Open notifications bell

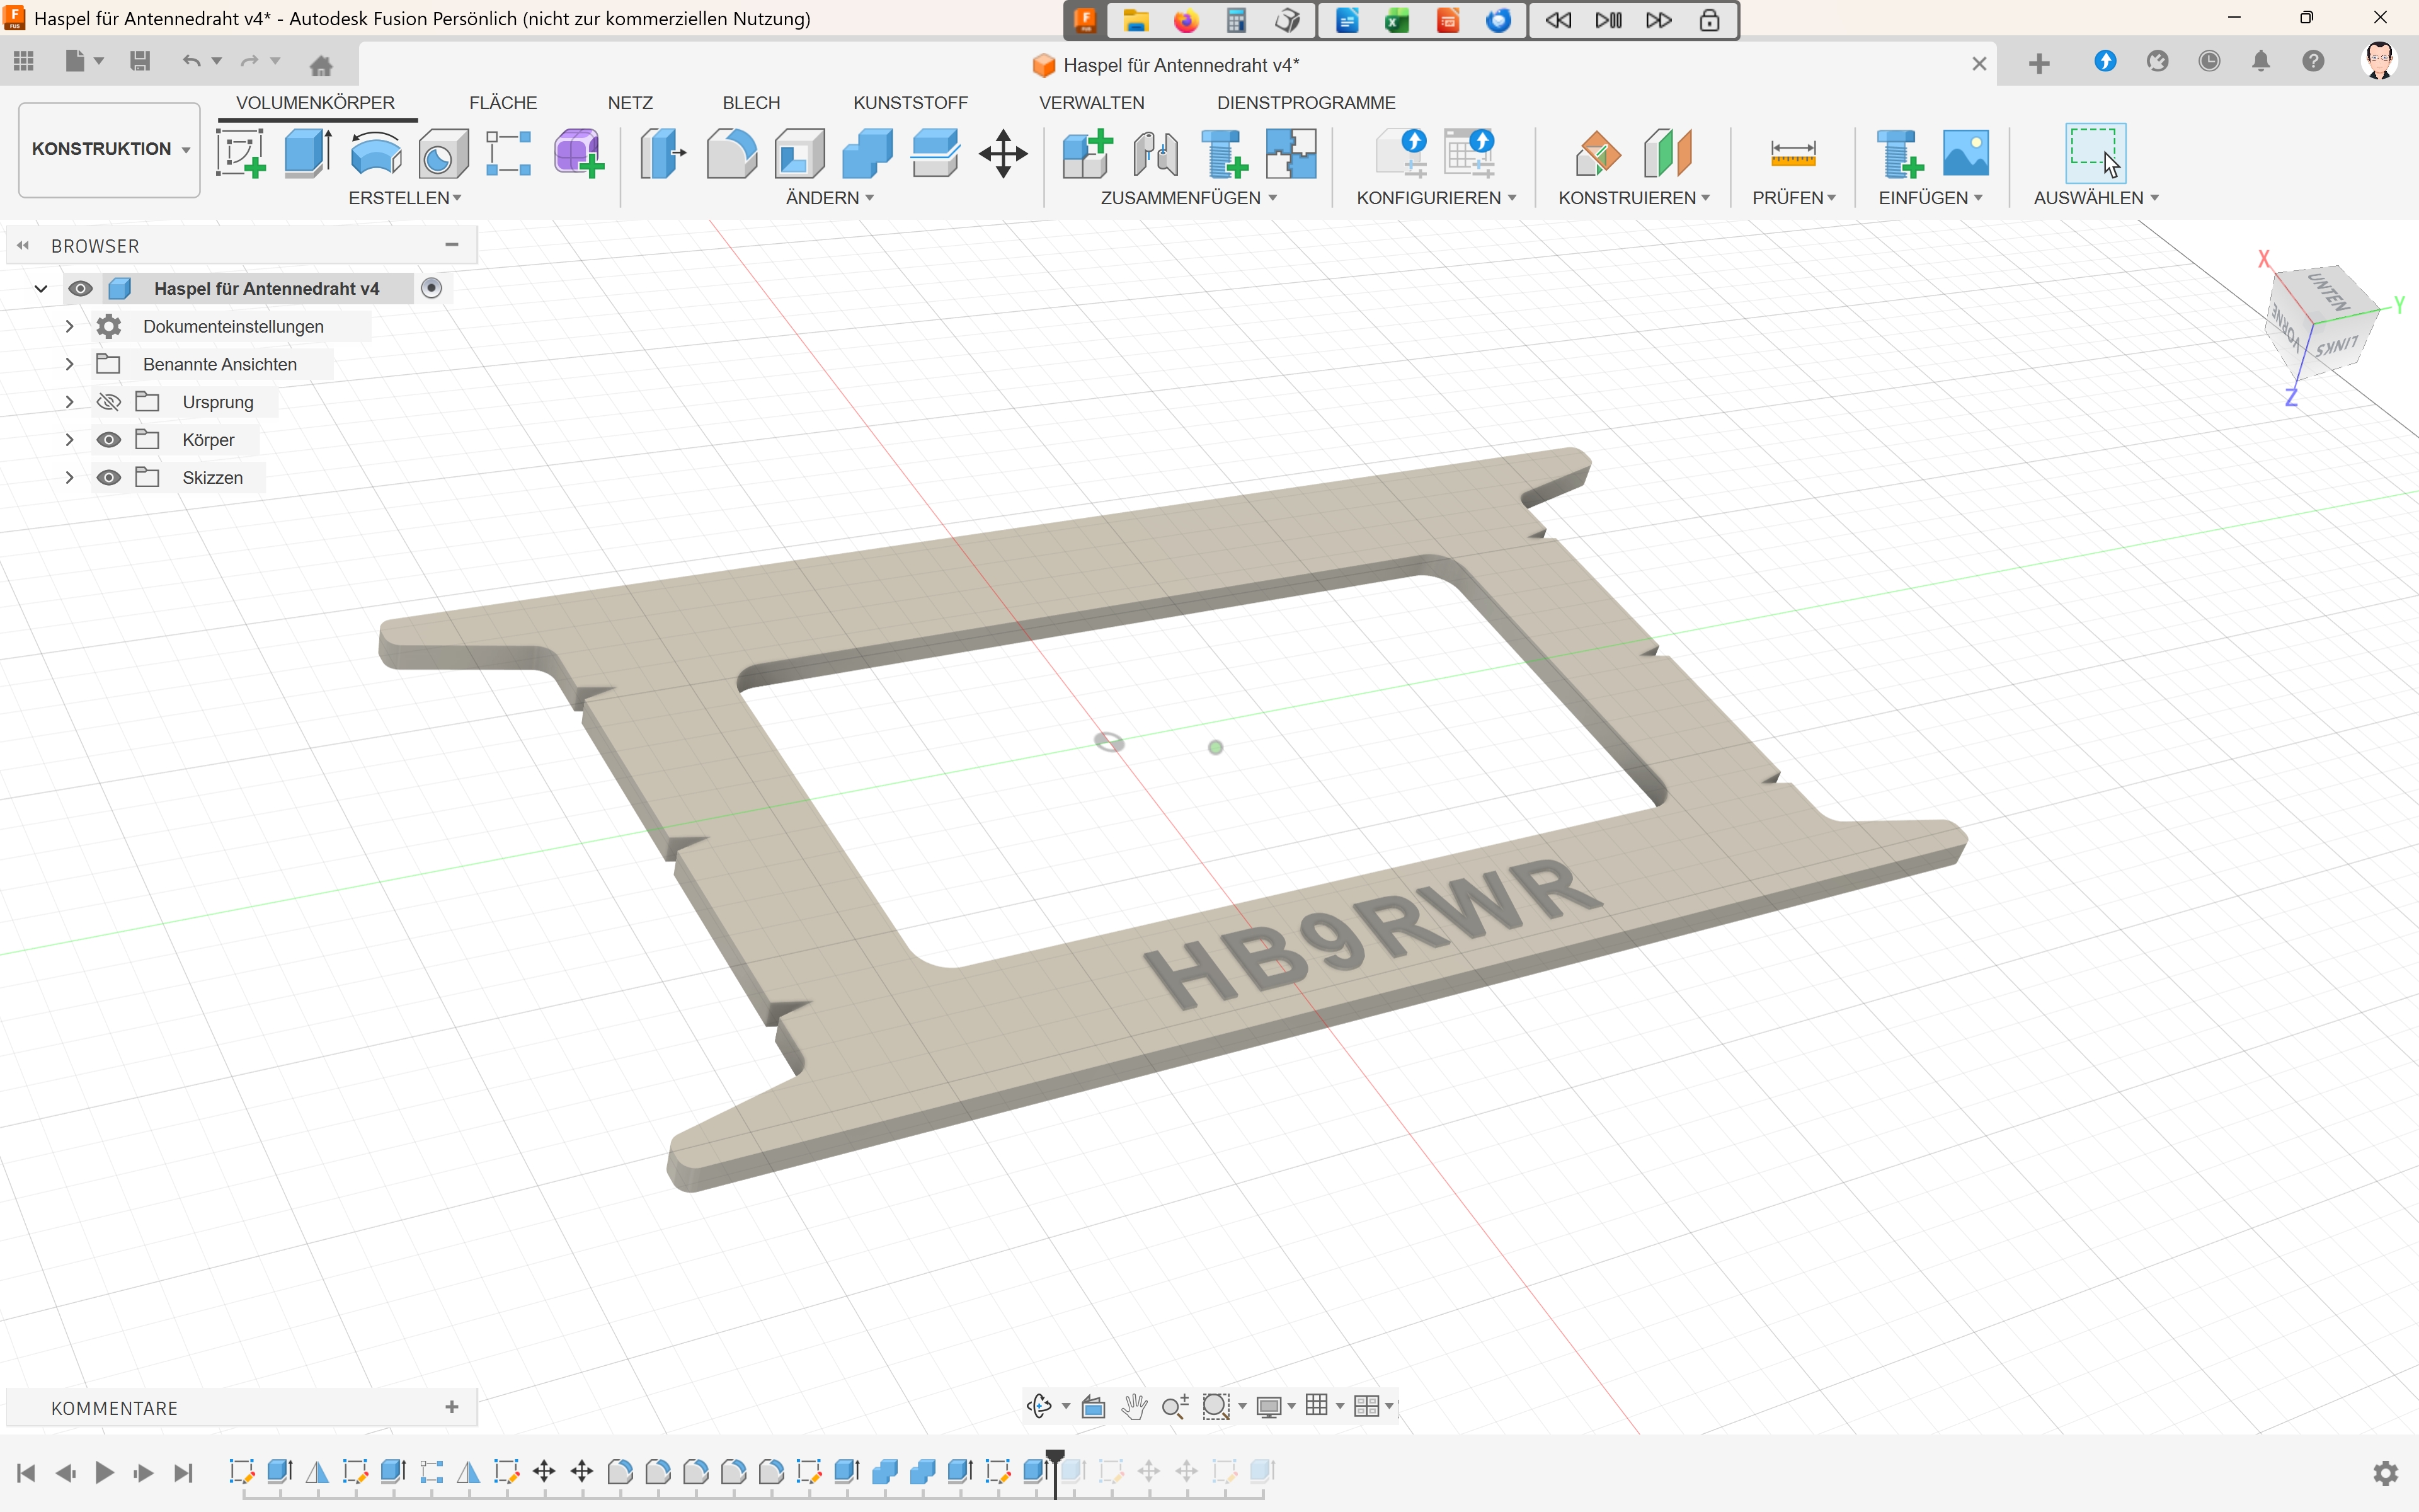tap(2261, 62)
